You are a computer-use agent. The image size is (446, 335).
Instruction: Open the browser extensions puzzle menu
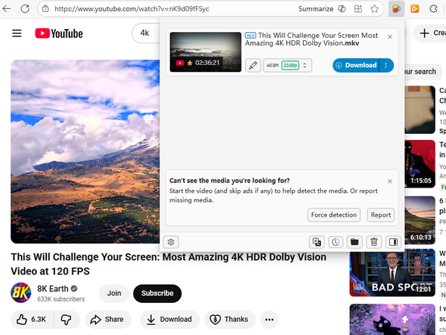pyautogui.click(x=433, y=9)
